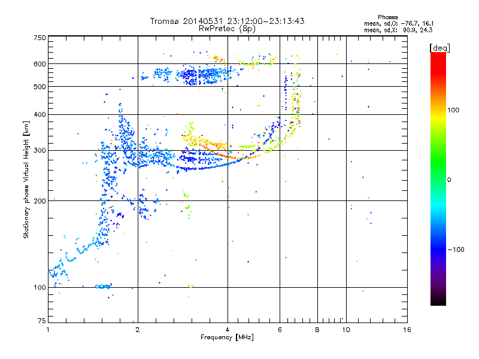Click the y-axis tick label "750"
The height and width of the screenshot is (359, 479).
(40, 38)
